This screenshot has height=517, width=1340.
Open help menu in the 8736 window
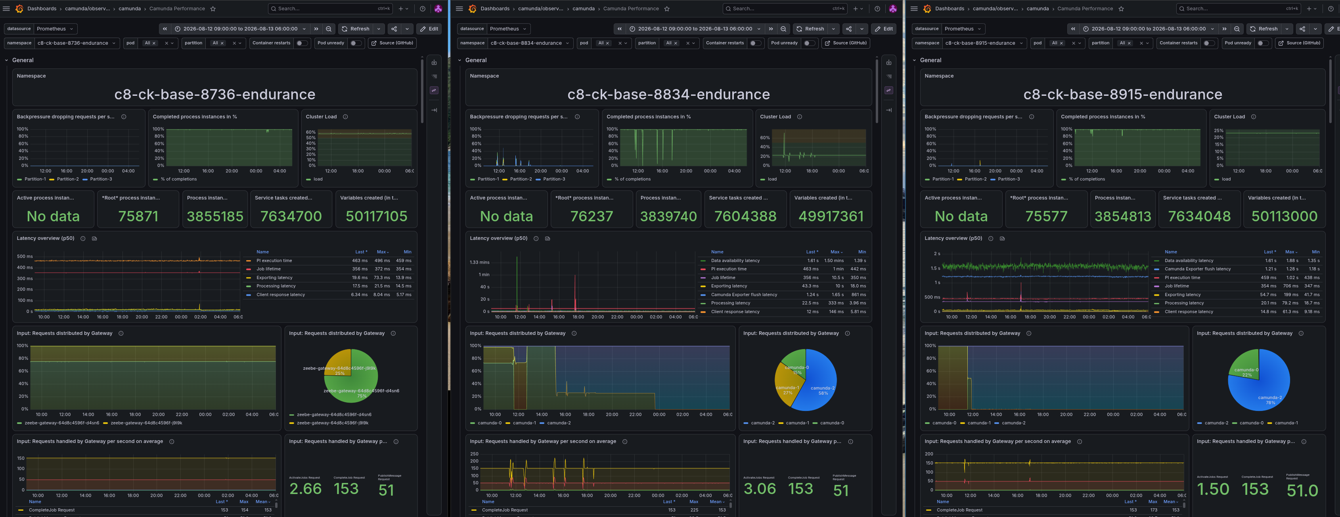pos(422,9)
